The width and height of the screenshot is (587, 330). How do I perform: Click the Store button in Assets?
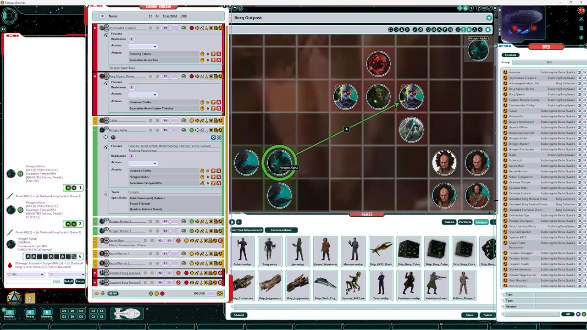point(470,315)
